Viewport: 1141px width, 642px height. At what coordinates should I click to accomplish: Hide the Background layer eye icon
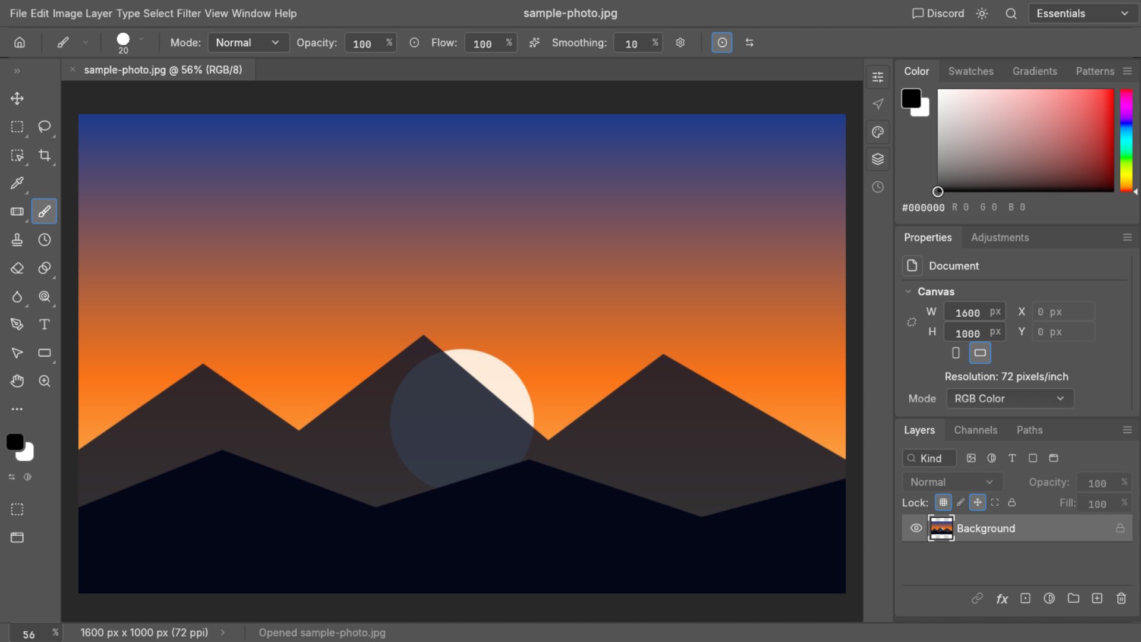916,528
